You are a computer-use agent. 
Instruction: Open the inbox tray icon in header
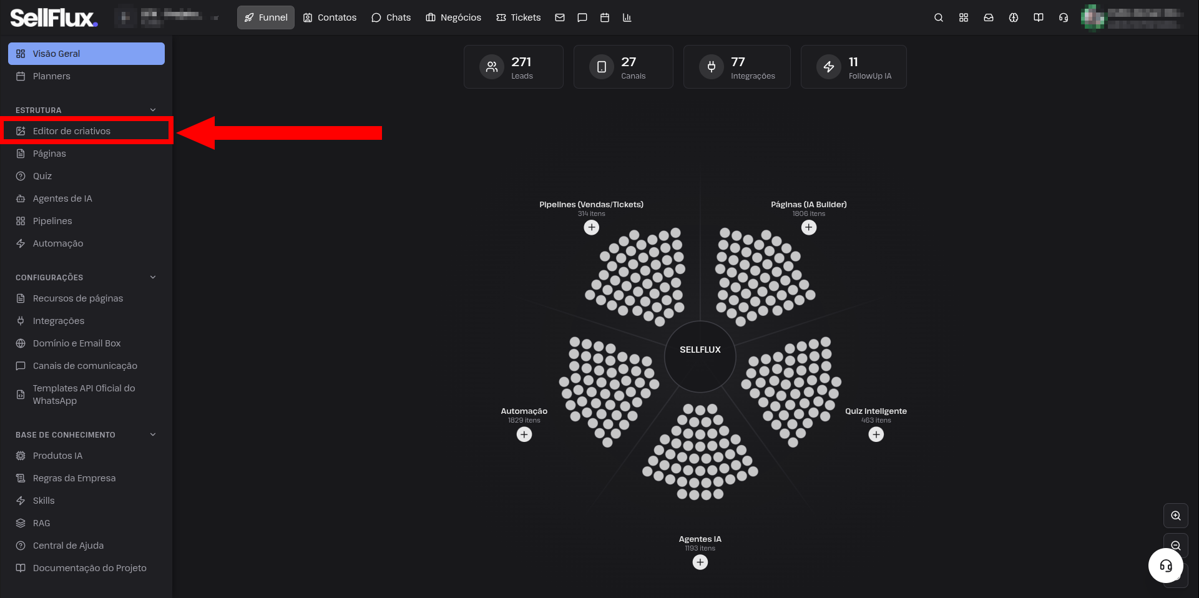[x=989, y=17]
